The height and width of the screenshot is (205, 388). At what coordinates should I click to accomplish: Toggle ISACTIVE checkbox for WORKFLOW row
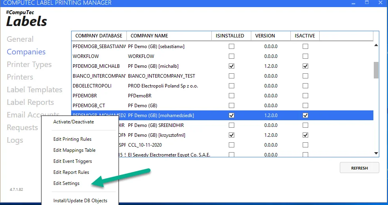click(305, 56)
